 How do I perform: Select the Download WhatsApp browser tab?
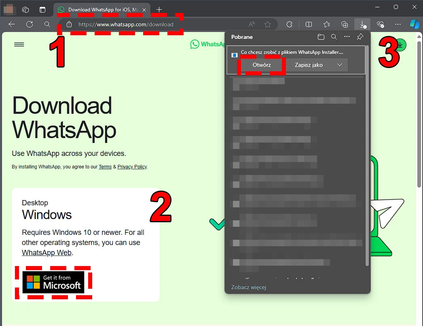[x=102, y=10]
